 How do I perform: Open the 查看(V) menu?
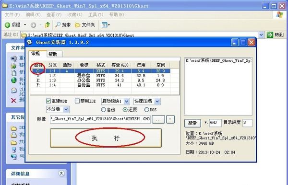point(54,14)
